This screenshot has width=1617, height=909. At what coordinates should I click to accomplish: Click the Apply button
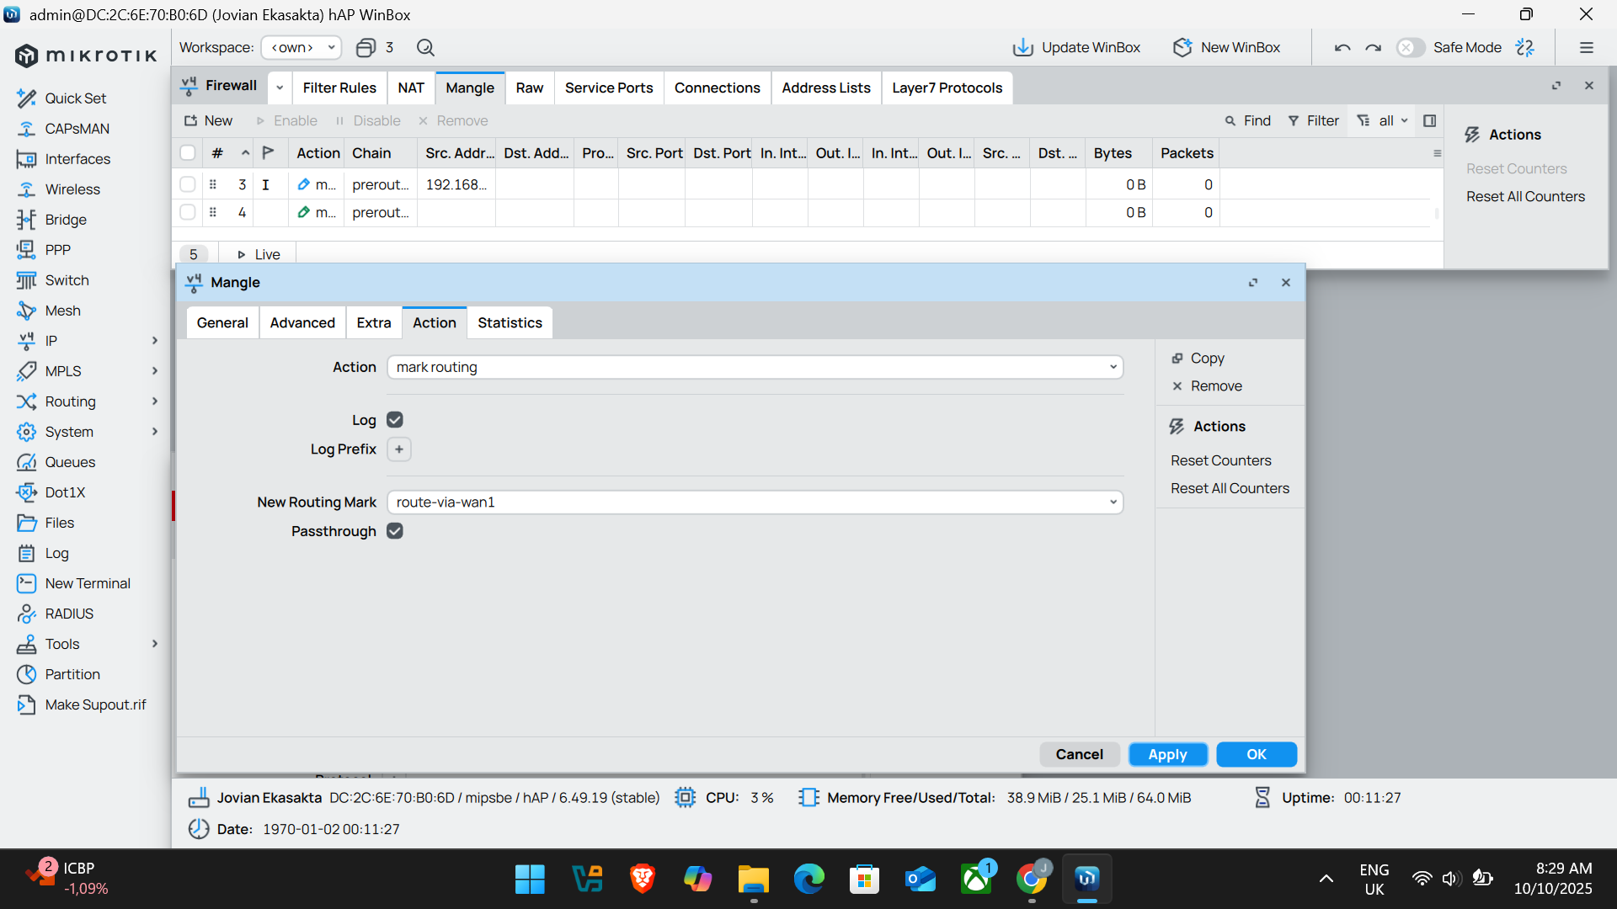(x=1167, y=755)
